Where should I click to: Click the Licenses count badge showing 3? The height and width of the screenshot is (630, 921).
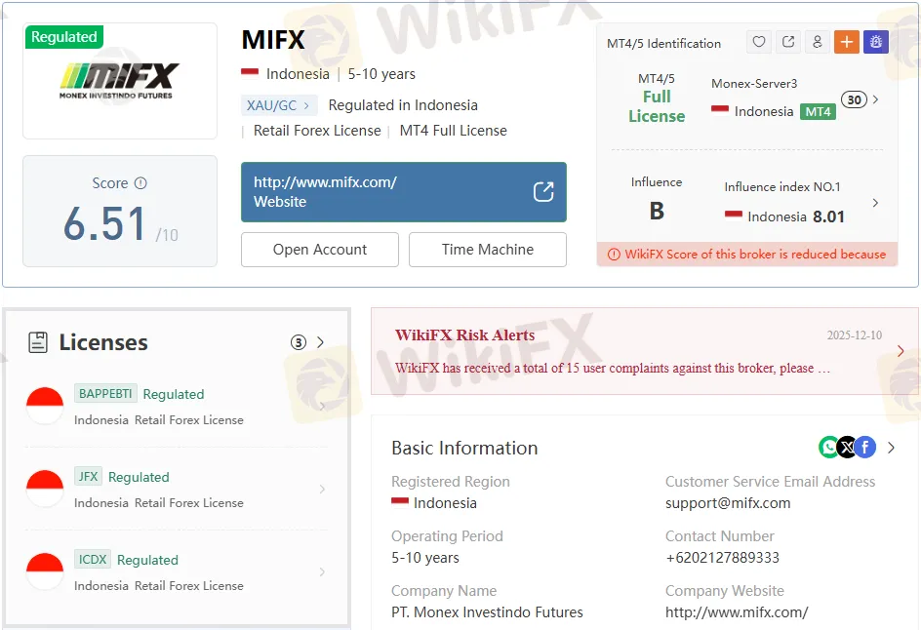(x=299, y=342)
